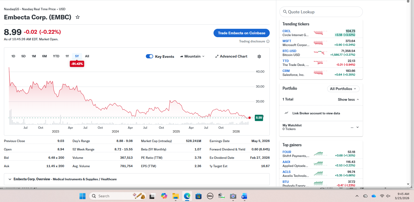The image size is (414, 202).
Task: Click the Quote Lookup search field
Action: [321, 12]
